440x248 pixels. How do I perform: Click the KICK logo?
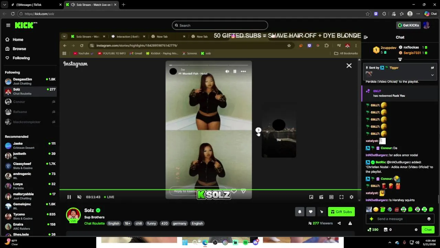pyautogui.click(x=26, y=25)
